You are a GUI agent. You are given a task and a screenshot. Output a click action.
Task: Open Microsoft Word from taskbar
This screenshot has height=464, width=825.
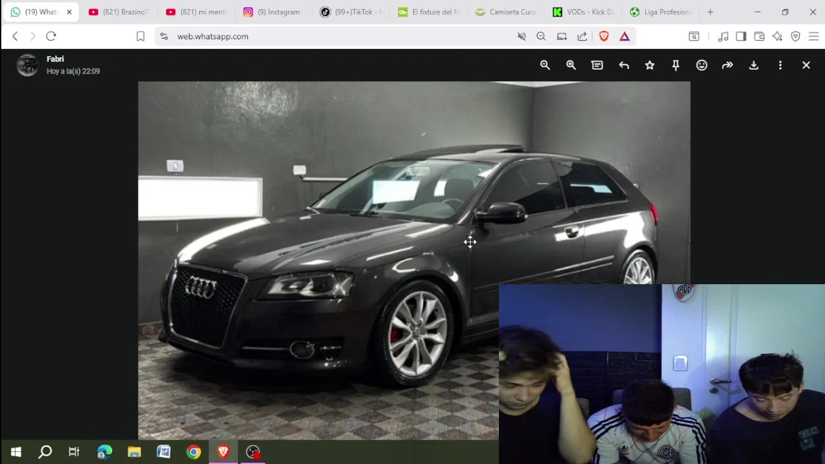pyautogui.click(x=164, y=452)
